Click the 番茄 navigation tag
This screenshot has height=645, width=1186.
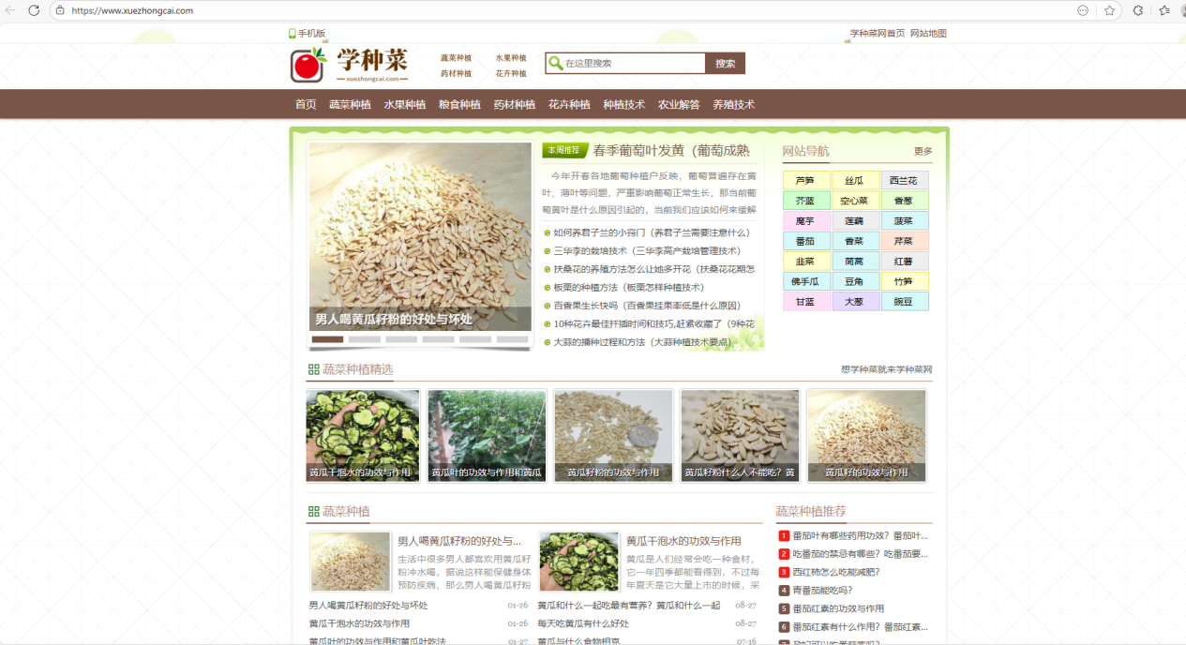(805, 241)
